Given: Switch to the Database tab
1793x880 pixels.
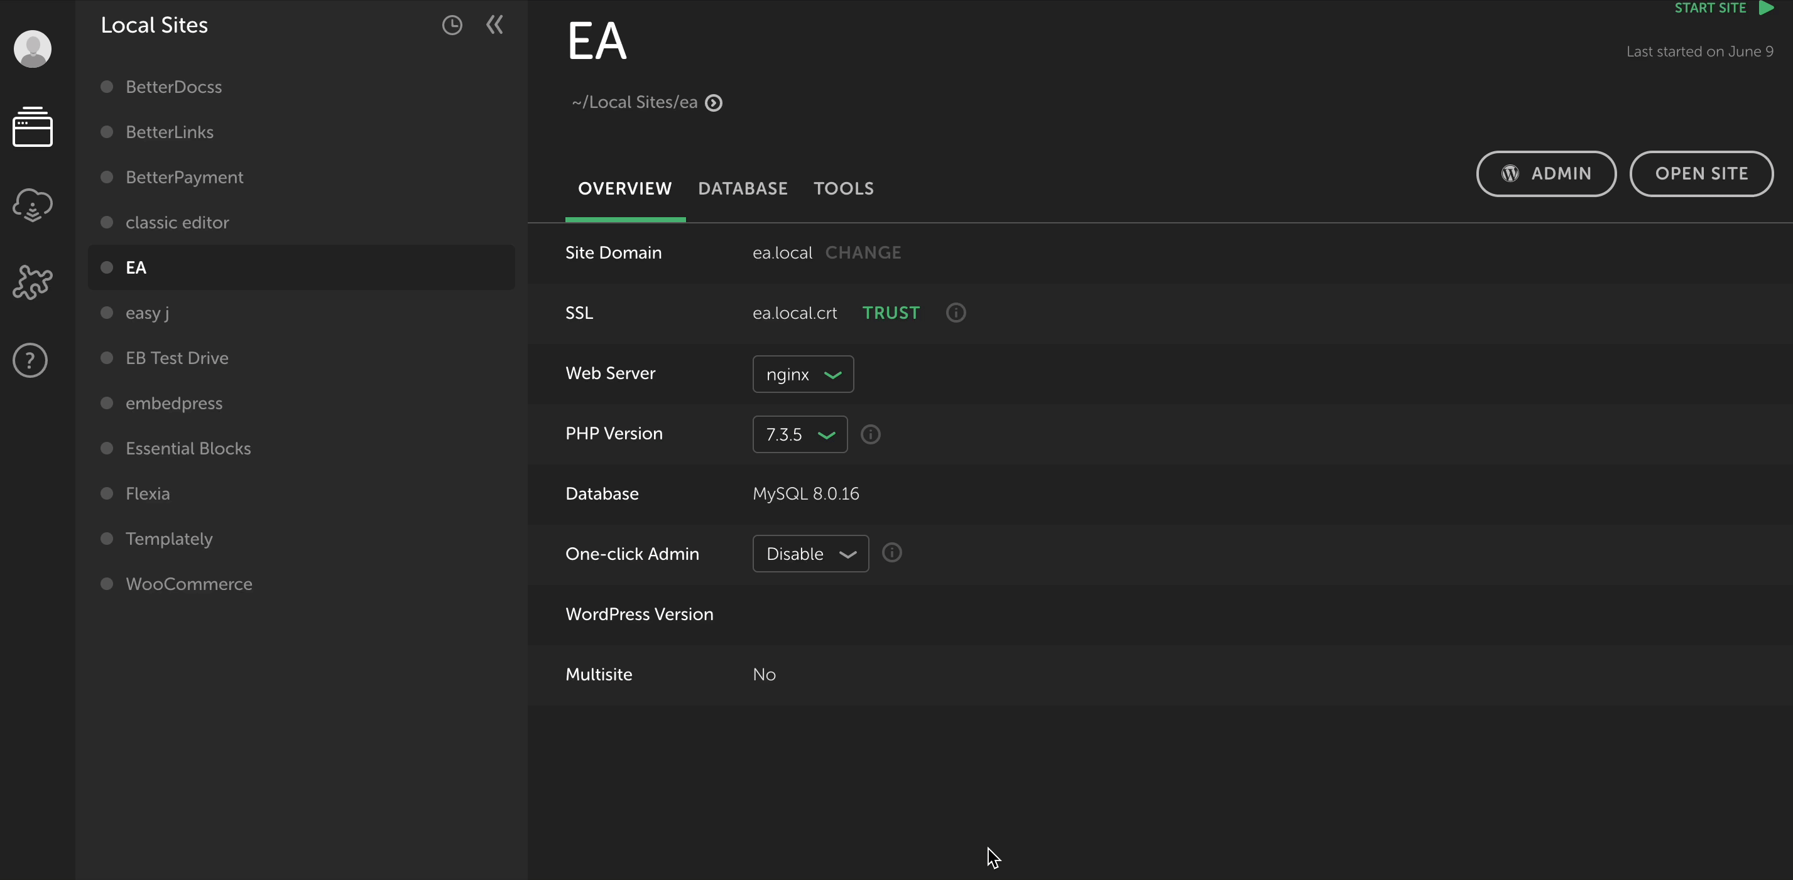Looking at the screenshot, I should coord(743,188).
